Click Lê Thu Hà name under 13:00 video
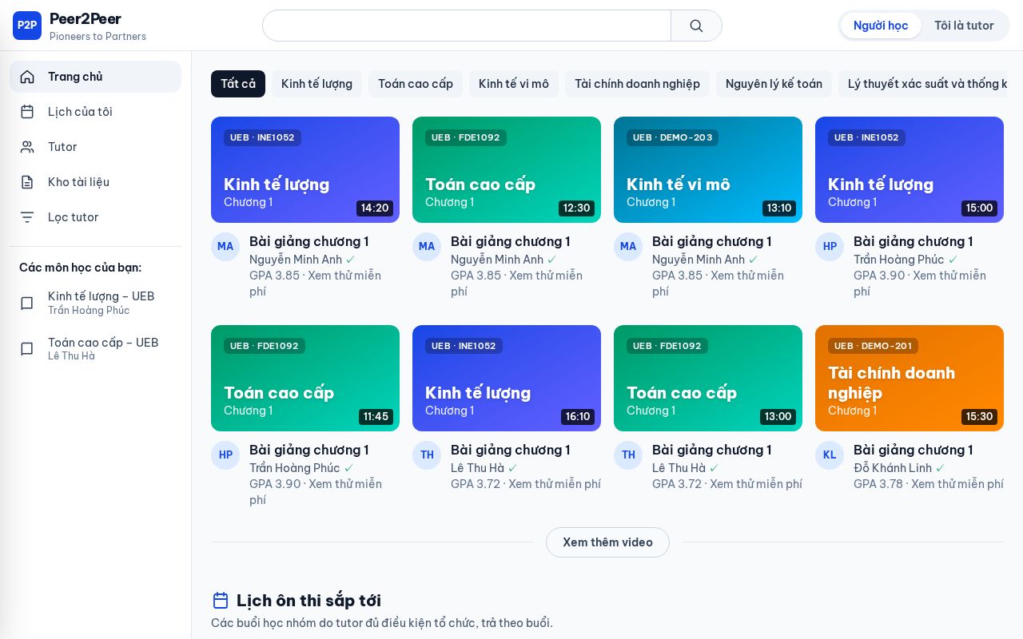This screenshot has width=1023, height=639. click(x=679, y=468)
